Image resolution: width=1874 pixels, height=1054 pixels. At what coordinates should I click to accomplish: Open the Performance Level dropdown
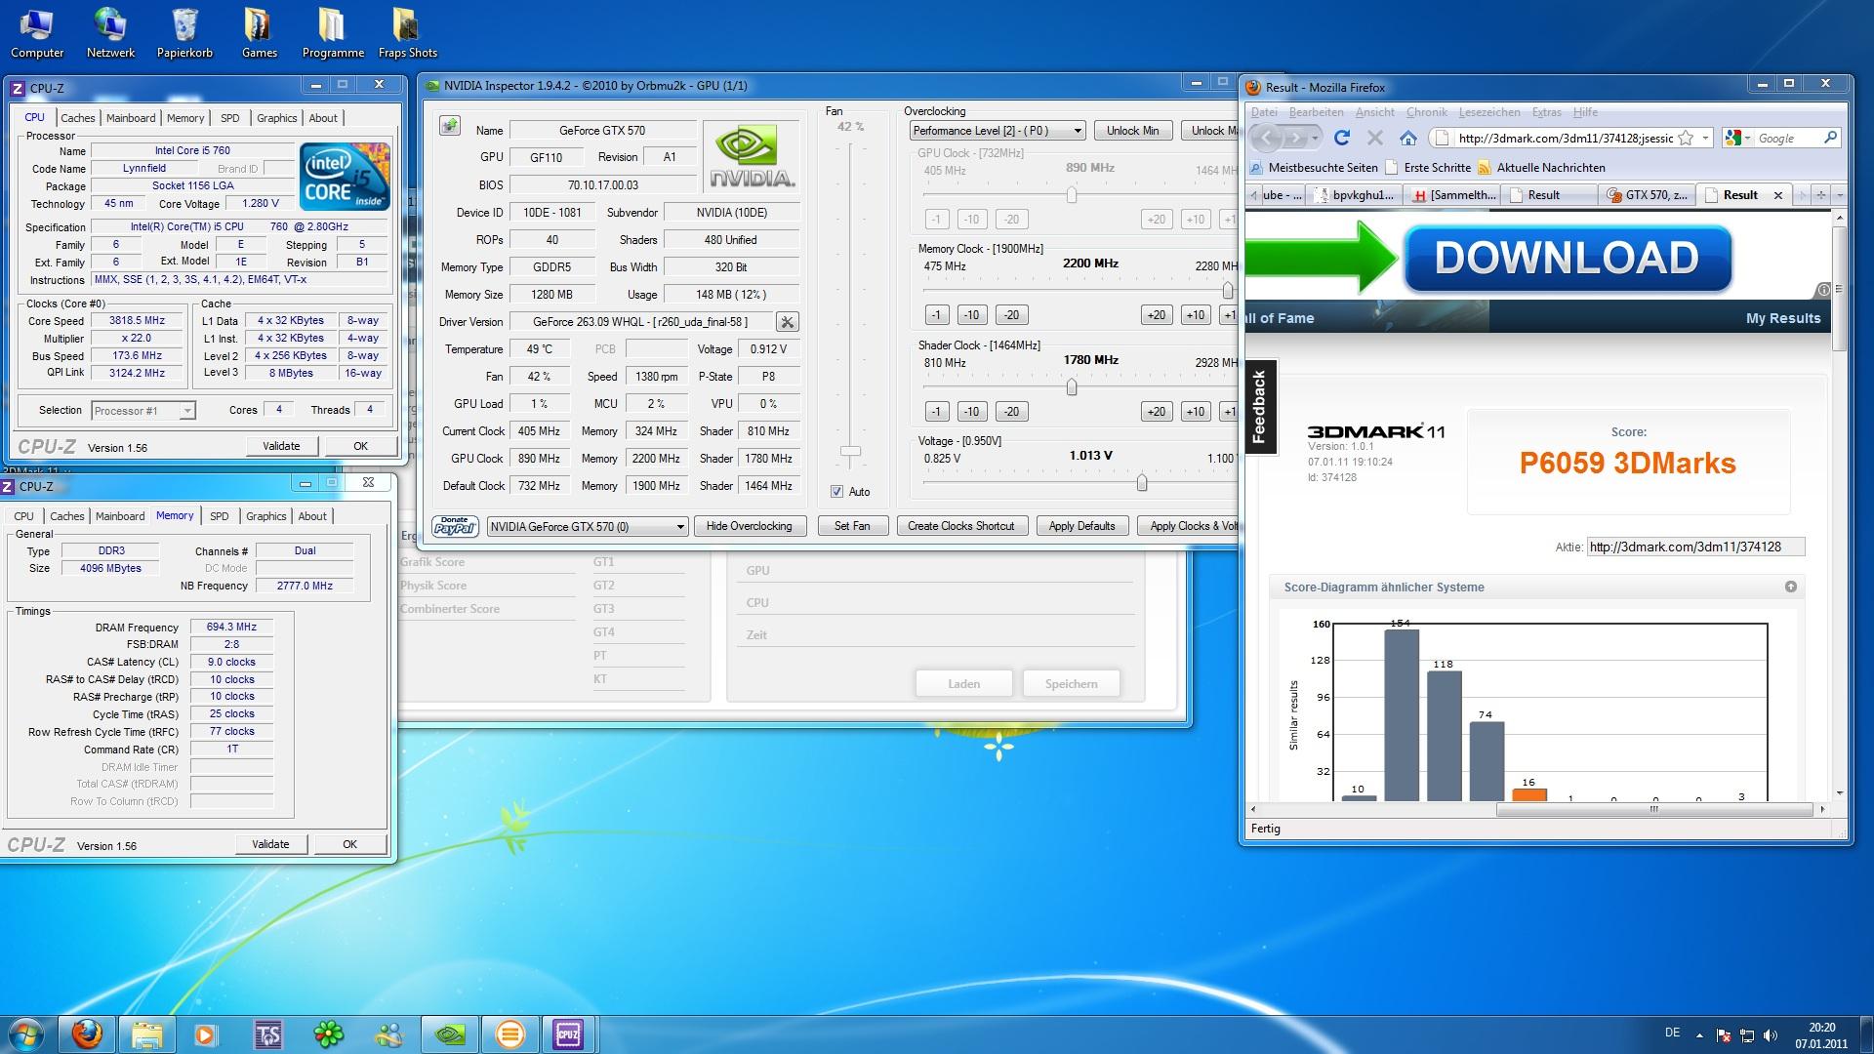[997, 131]
